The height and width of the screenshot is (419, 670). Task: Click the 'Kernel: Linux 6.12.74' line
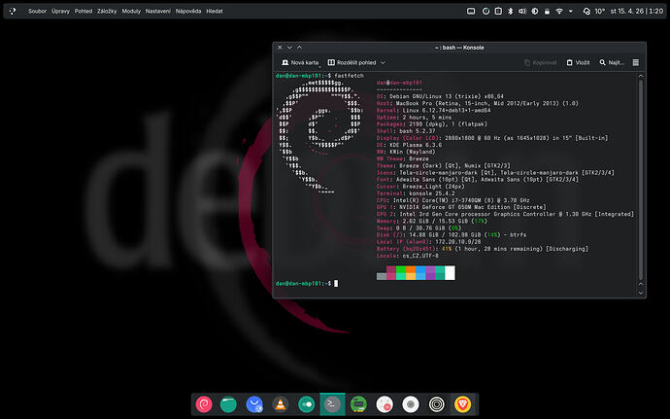434,111
